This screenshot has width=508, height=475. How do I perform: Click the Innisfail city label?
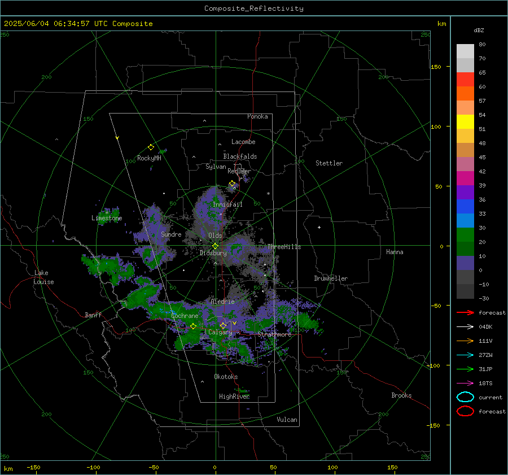click(227, 204)
